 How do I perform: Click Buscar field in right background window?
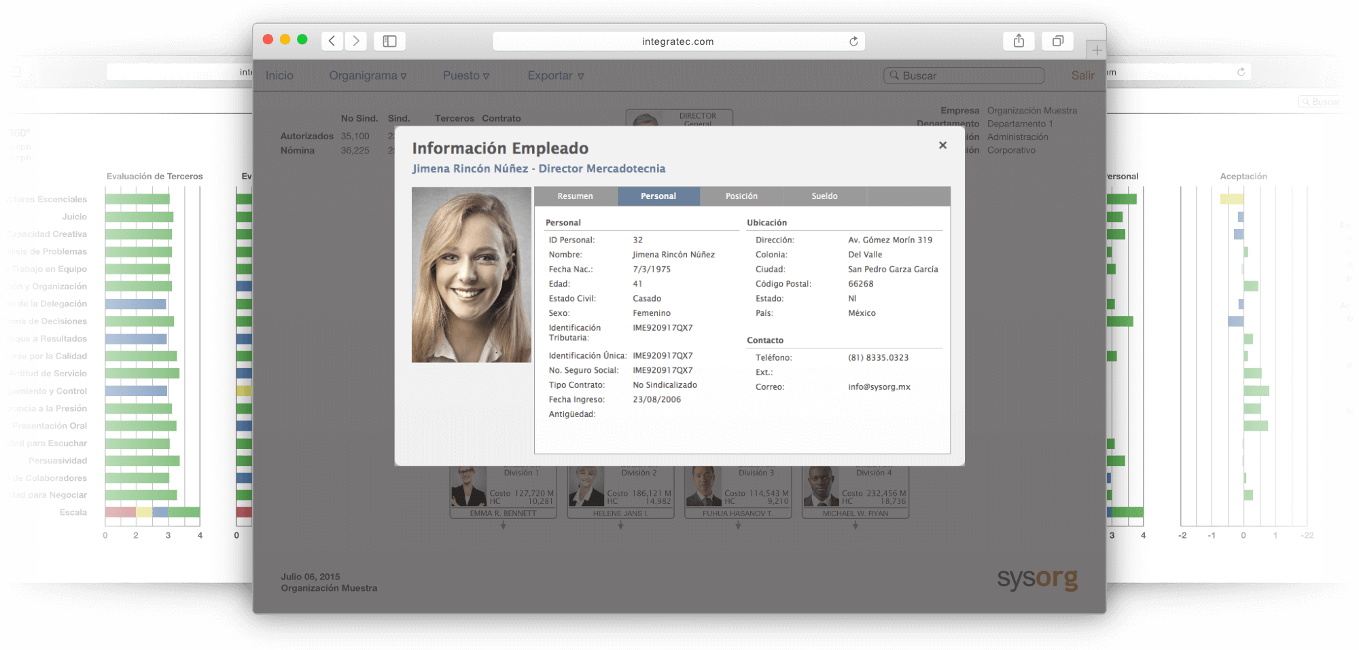click(1321, 102)
